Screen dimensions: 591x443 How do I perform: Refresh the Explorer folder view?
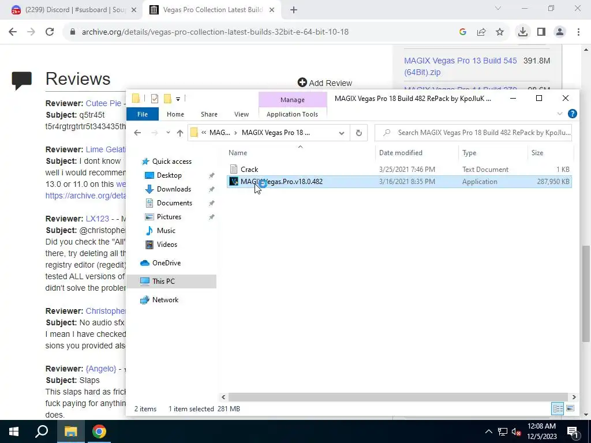coord(359,133)
